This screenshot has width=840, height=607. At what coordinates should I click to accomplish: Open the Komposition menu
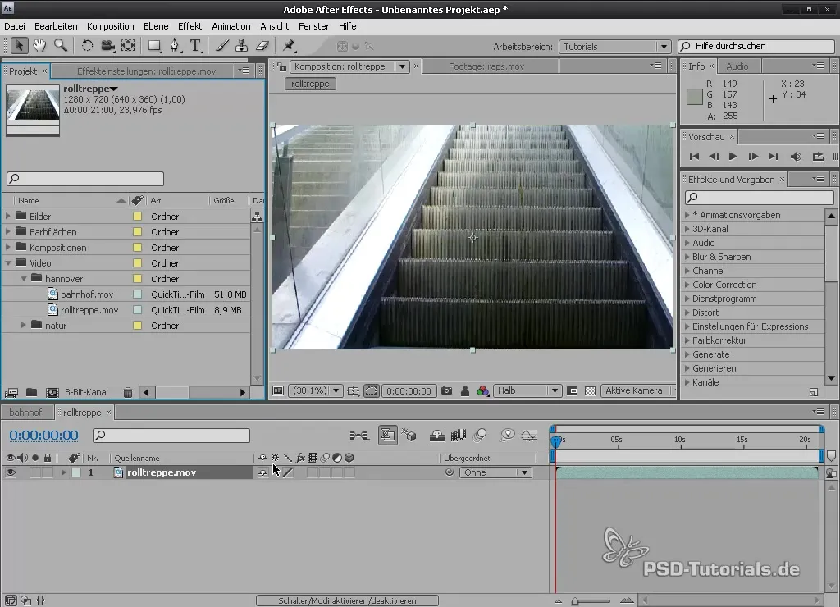pos(111,26)
